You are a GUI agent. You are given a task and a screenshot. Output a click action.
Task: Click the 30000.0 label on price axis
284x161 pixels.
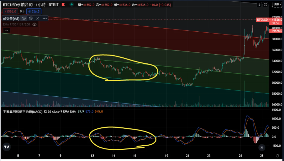pyautogui.click(x=277, y=83)
